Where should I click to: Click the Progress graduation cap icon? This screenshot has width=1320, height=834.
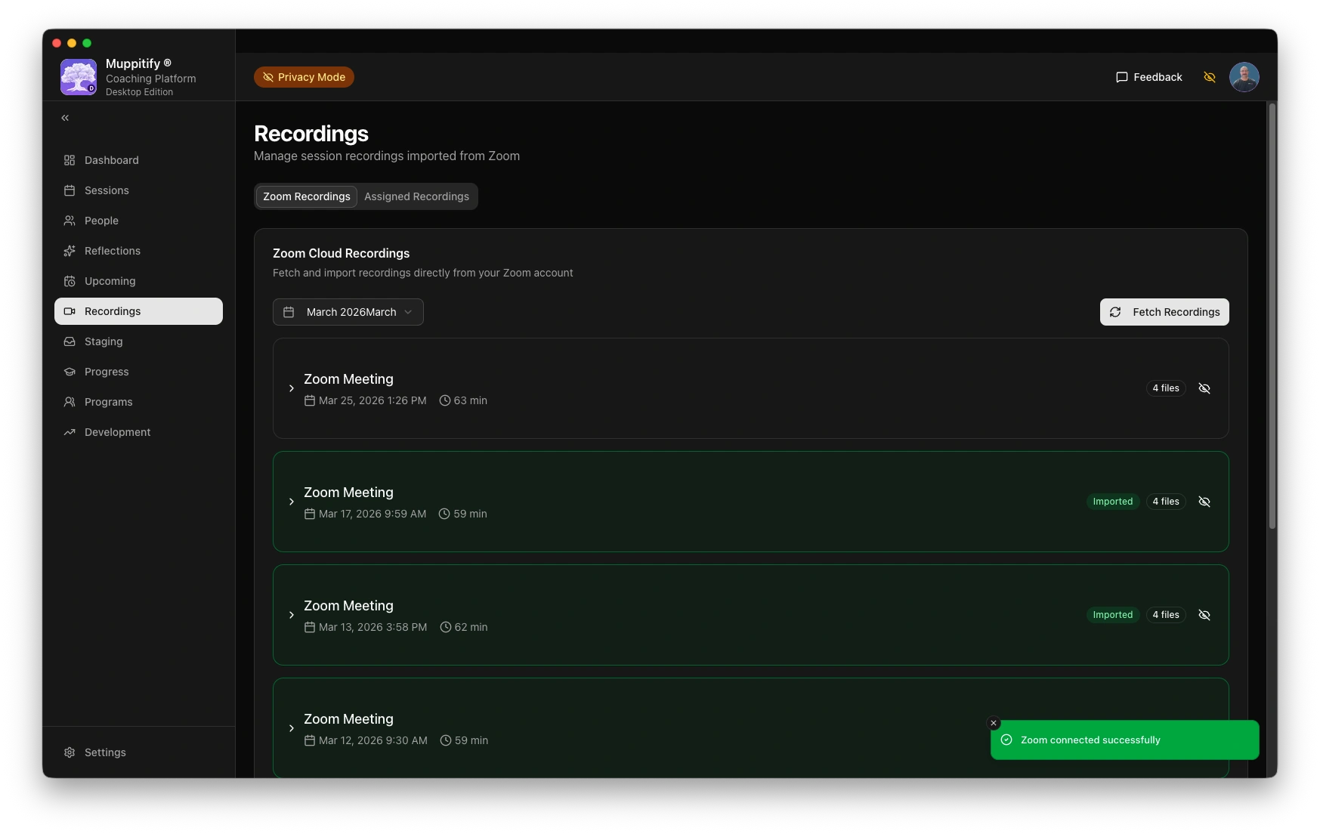tap(70, 372)
